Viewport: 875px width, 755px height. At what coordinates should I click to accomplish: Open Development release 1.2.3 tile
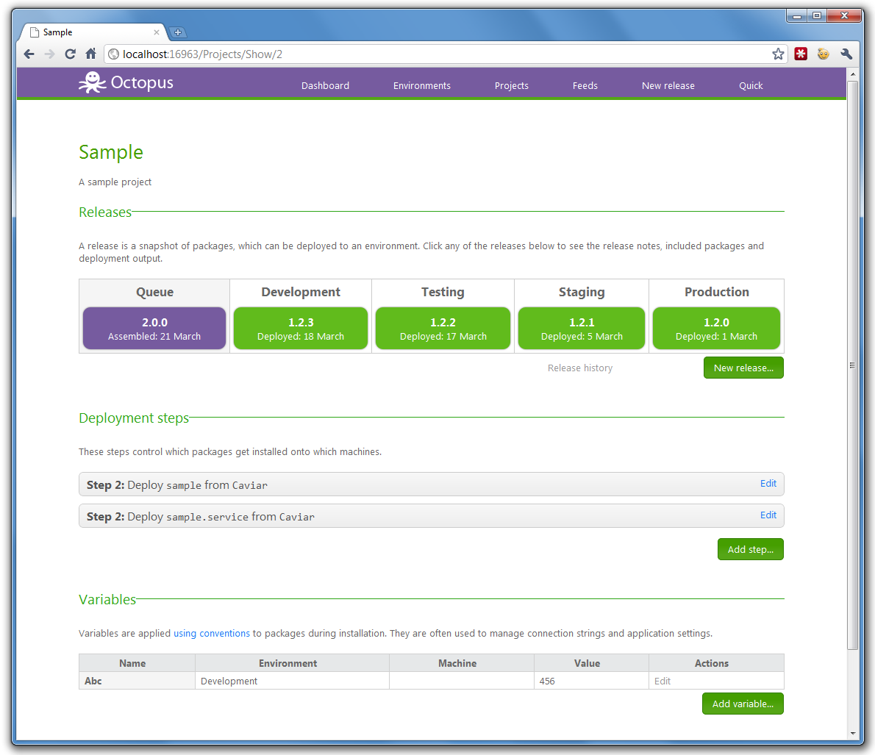click(x=301, y=328)
